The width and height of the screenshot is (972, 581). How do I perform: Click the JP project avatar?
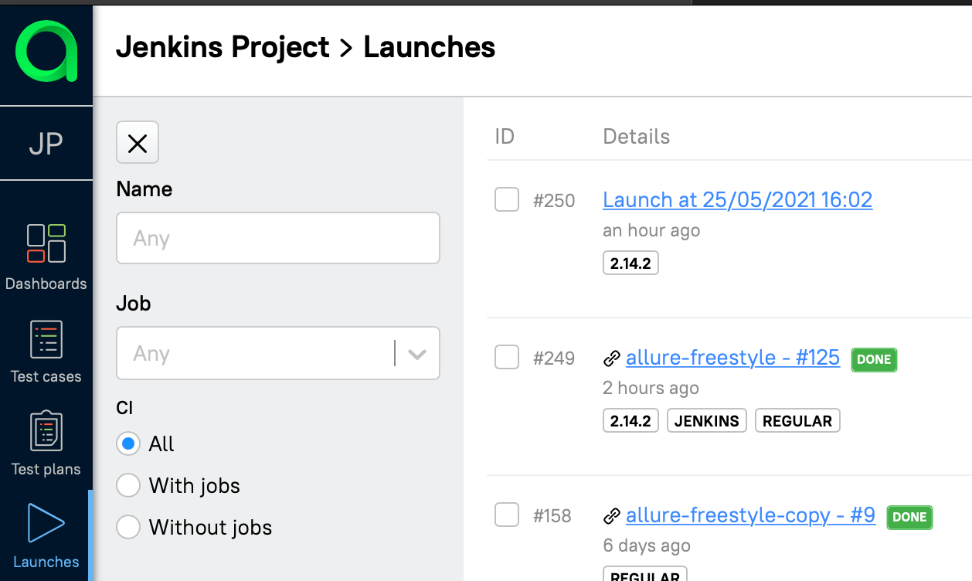click(46, 143)
